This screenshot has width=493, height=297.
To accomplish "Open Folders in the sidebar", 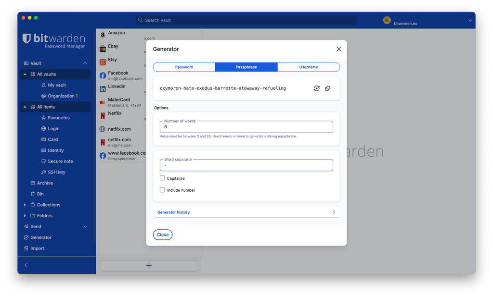I will point(45,216).
